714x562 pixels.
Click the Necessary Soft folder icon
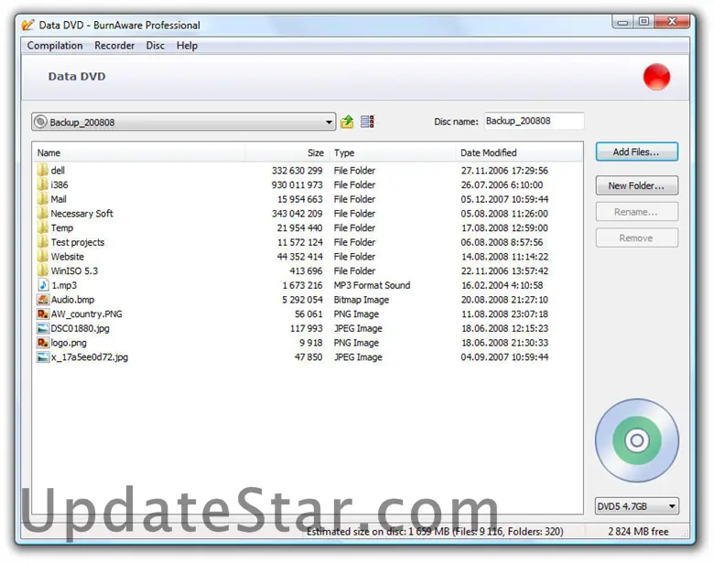pyautogui.click(x=42, y=213)
